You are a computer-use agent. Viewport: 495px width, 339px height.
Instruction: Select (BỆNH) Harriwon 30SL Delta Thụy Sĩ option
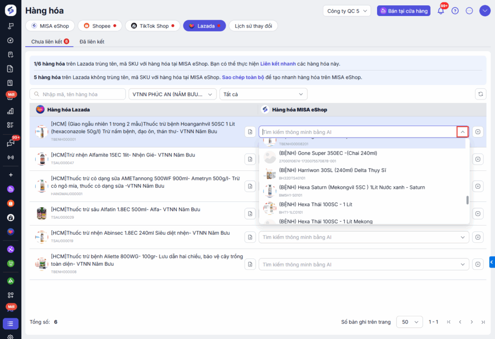tap(362, 174)
